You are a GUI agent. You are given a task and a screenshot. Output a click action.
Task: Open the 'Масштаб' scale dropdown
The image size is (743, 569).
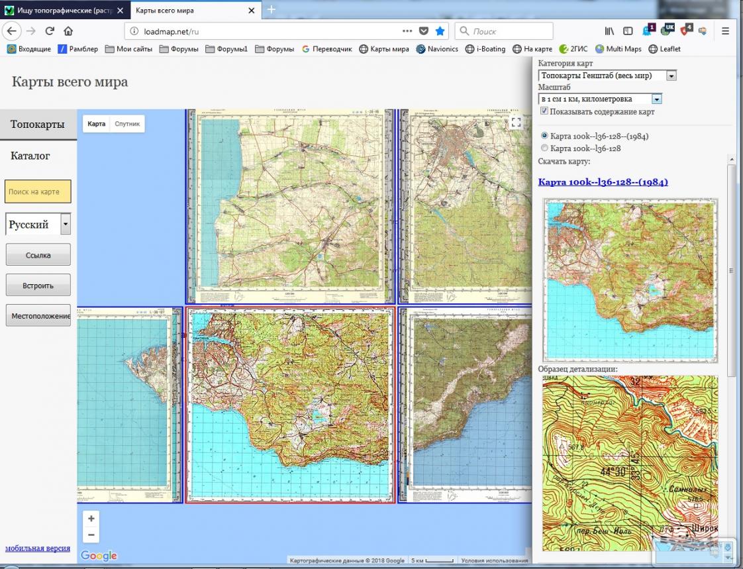656,99
